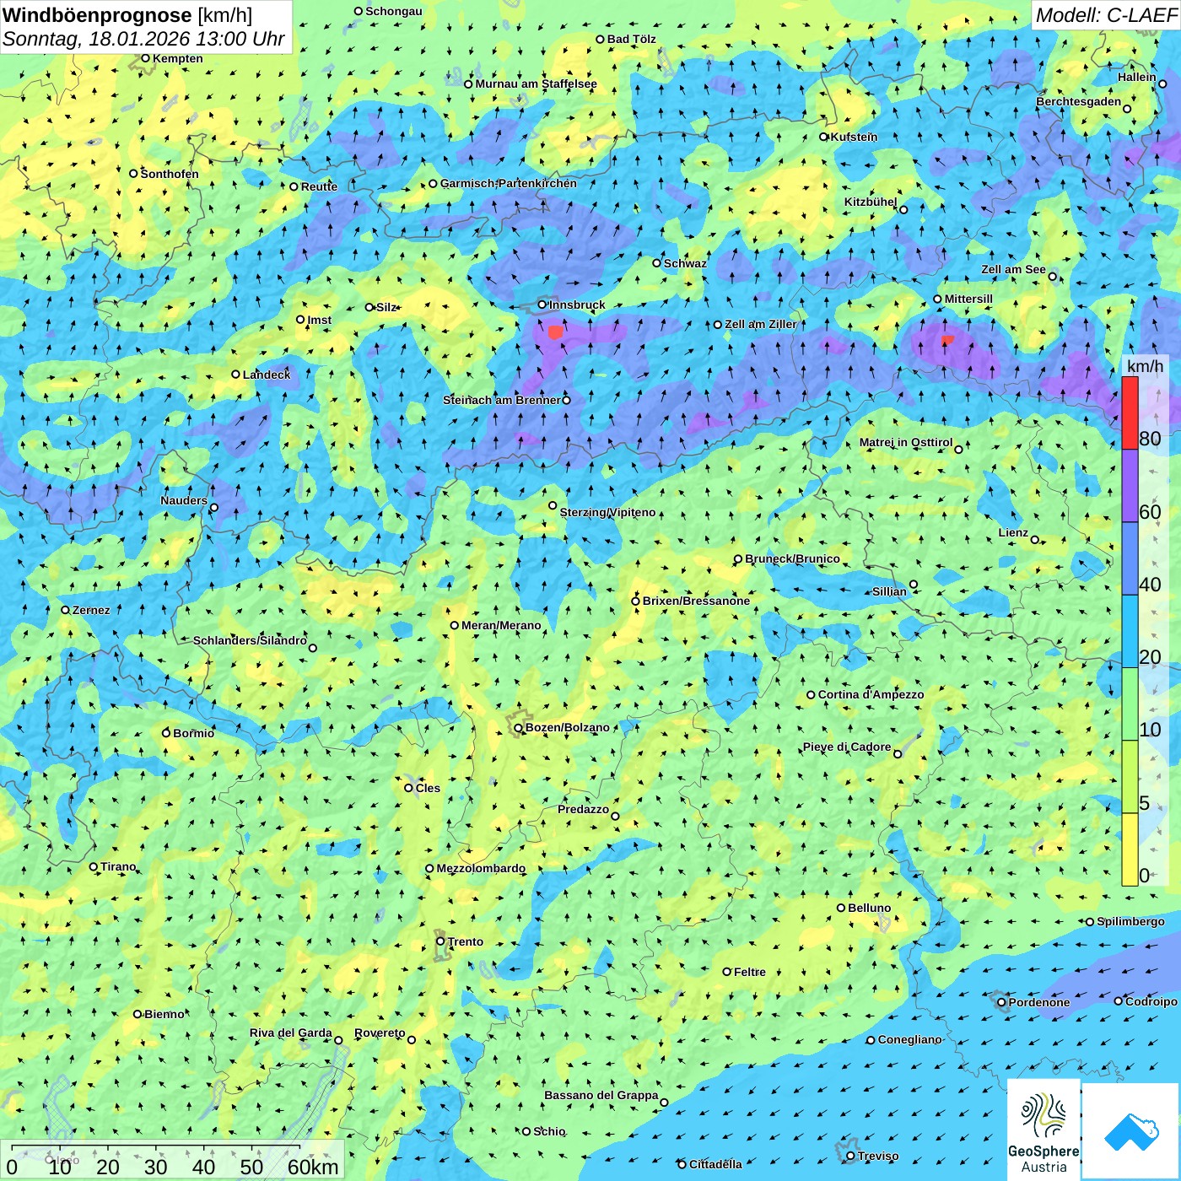The width and height of the screenshot is (1181, 1181).
Task: Select the 'Garmisch-Partenkirchen' label
Action: pos(509,183)
